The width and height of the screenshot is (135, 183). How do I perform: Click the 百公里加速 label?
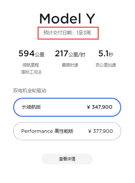(x=106, y=65)
